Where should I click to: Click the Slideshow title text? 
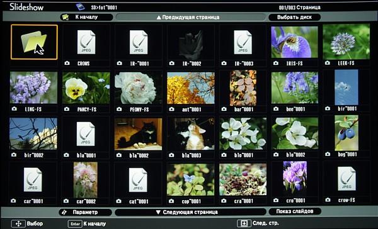click(x=26, y=7)
